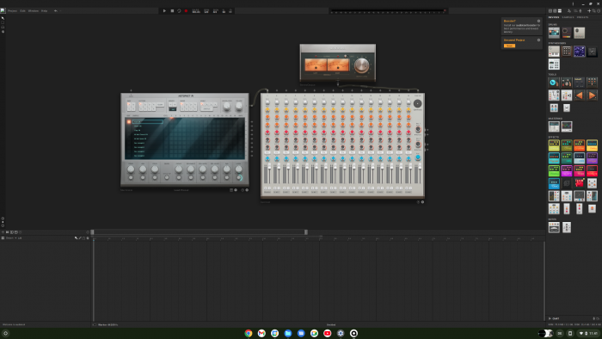Pick the purple effect pedal in the Effects section
This screenshot has width=602, height=339.
click(x=592, y=157)
